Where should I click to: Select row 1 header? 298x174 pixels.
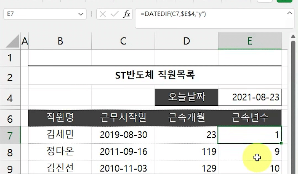click(10, 58)
